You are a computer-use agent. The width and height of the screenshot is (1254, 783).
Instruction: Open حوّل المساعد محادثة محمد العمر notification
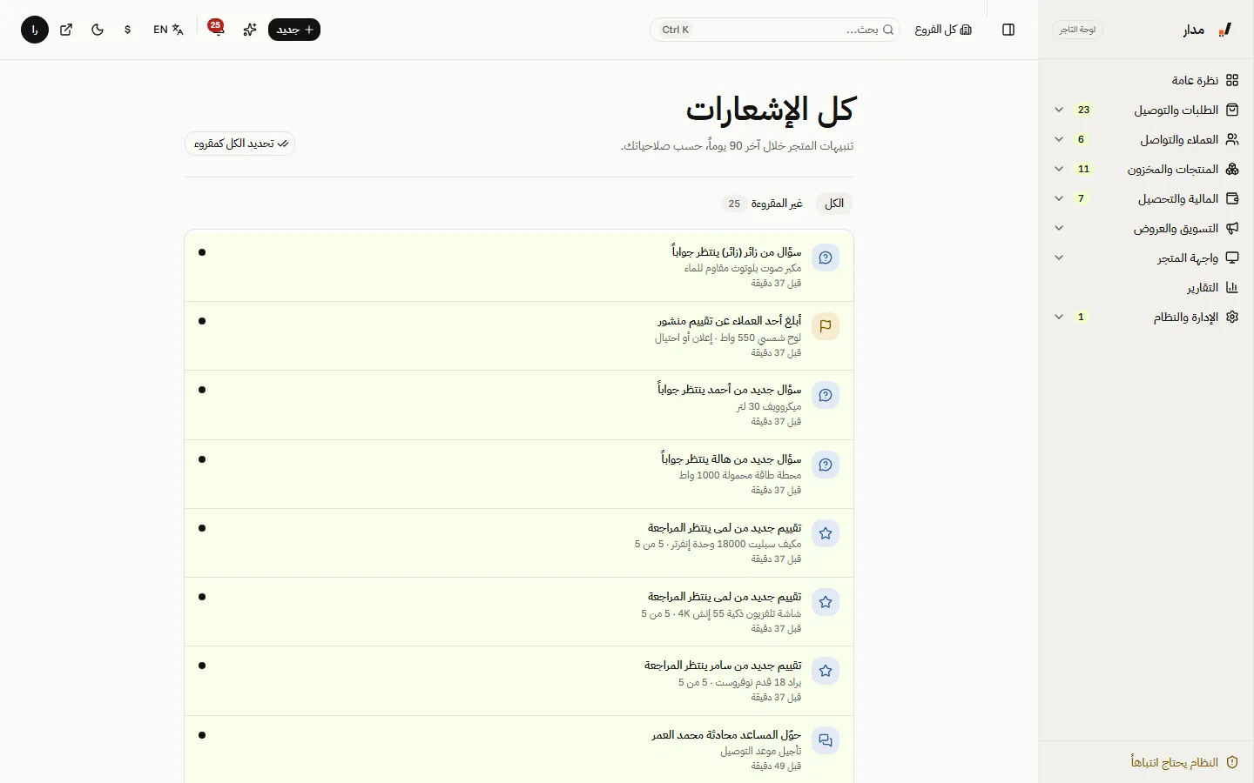point(519,749)
